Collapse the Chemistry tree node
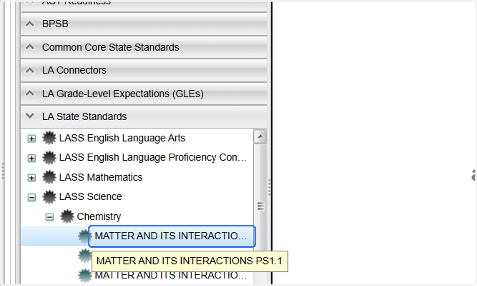The width and height of the screenshot is (477, 286). click(49, 217)
